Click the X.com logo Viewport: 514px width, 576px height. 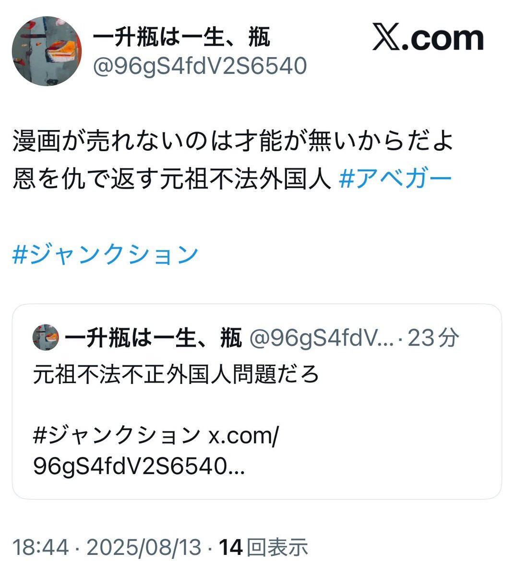click(x=428, y=39)
